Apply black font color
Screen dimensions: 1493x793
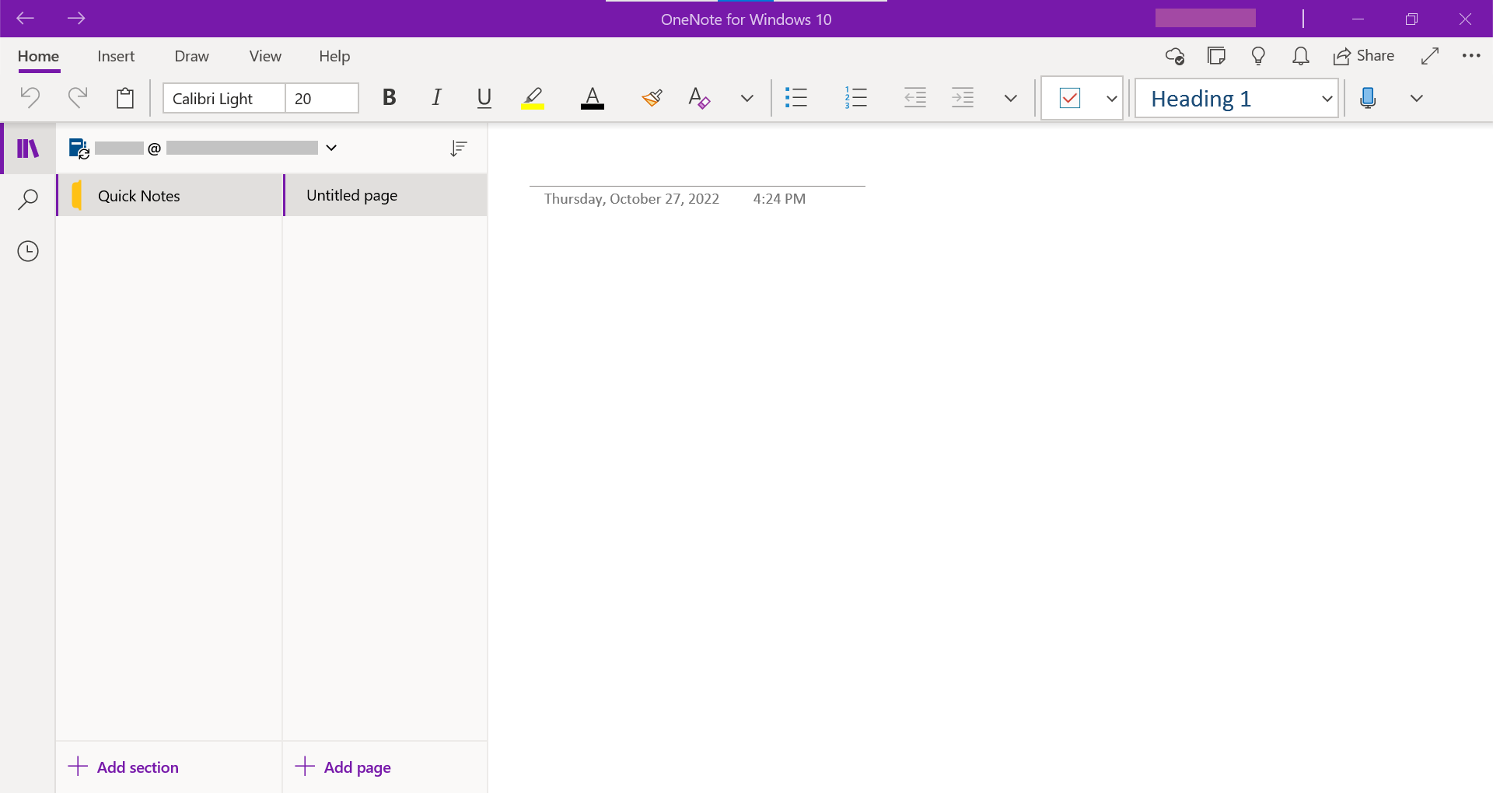(x=593, y=98)
